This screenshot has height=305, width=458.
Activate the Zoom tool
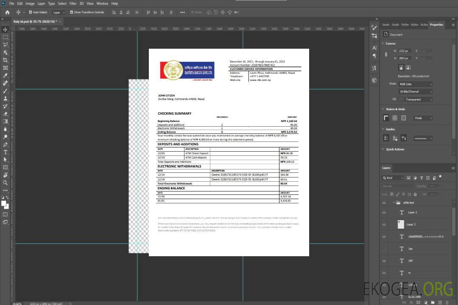point(6,183)
